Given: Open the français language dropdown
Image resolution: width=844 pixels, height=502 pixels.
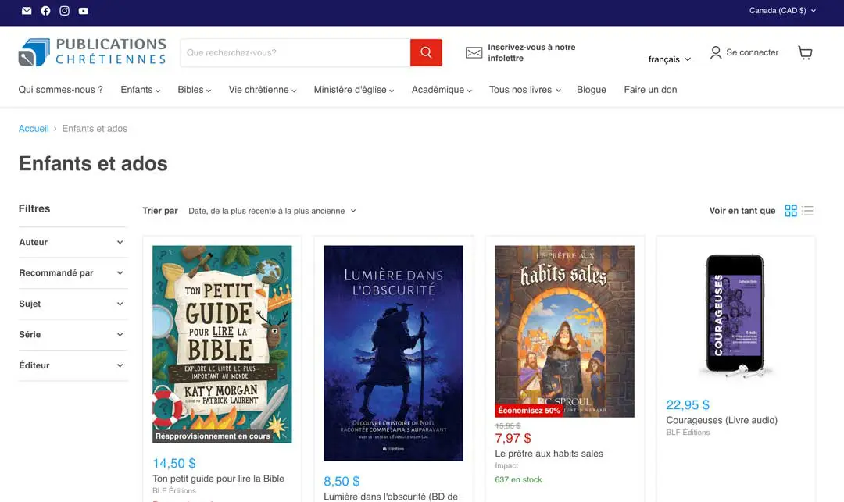Looking at the screenshot, I should pyautogui.click(x=670, y=59).
